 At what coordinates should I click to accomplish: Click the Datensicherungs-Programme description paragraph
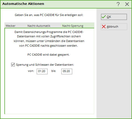point(49,39)
